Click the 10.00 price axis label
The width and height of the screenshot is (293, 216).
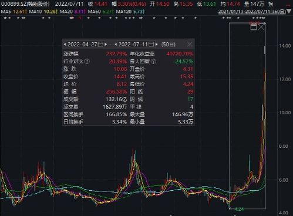[285, 113]
